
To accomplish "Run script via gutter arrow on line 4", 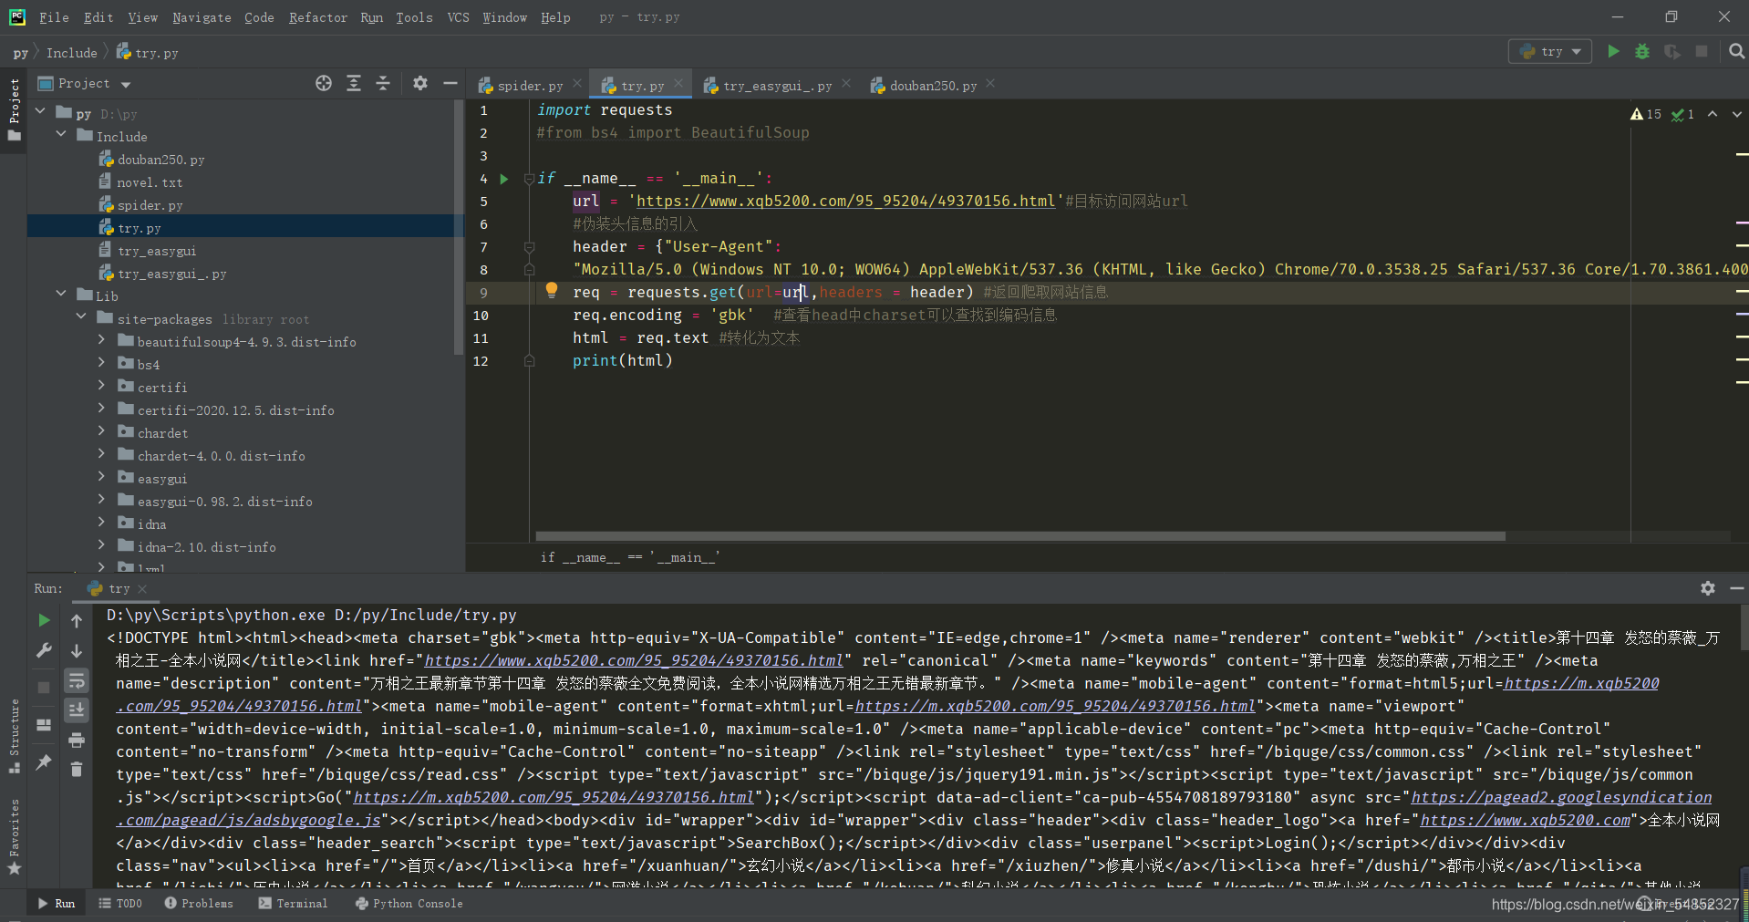I will tap(504, 179).
